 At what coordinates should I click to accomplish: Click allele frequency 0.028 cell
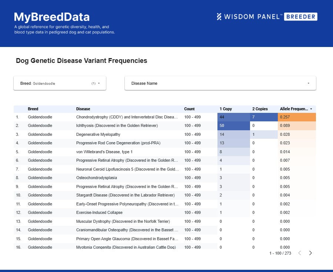tap(297, 134)
